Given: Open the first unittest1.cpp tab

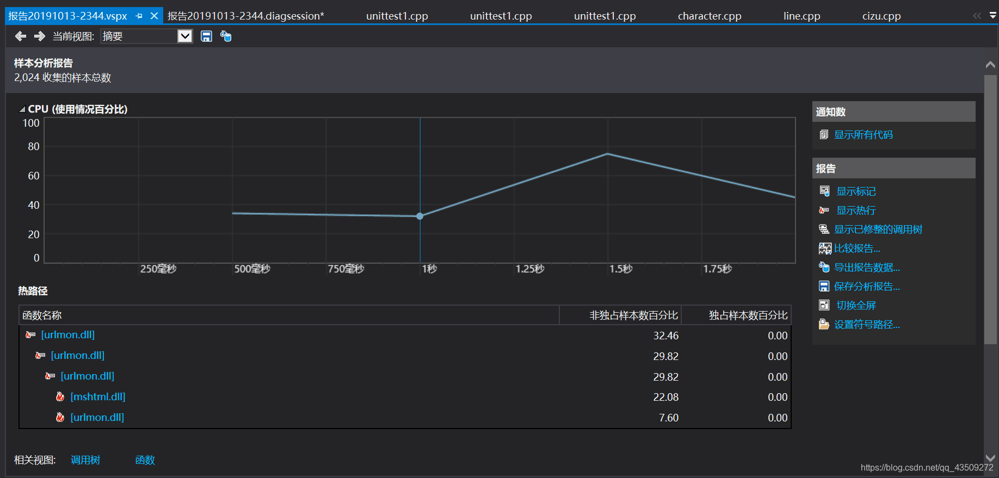Looking at the screenshot, I should pos(397,16).
